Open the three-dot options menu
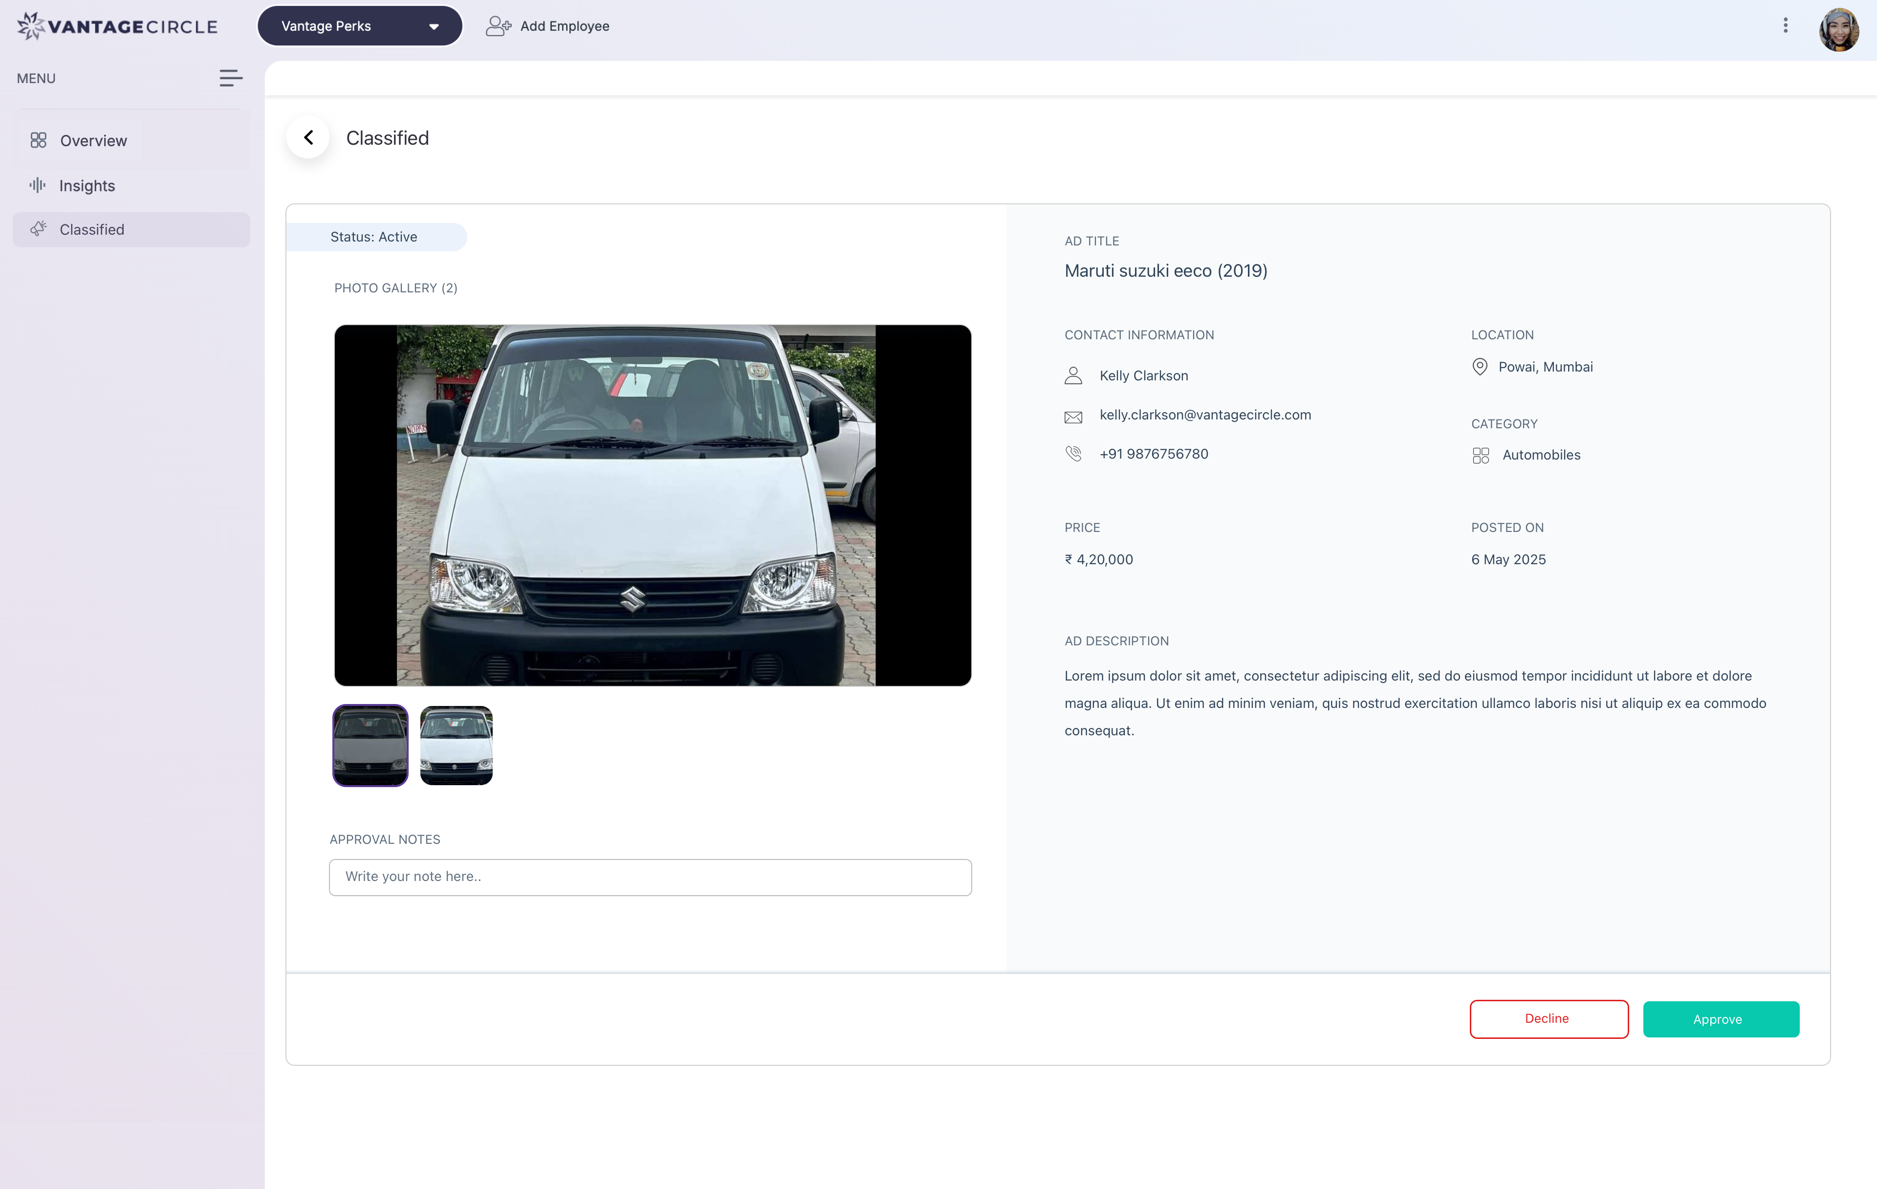 tap(1786, 25)
